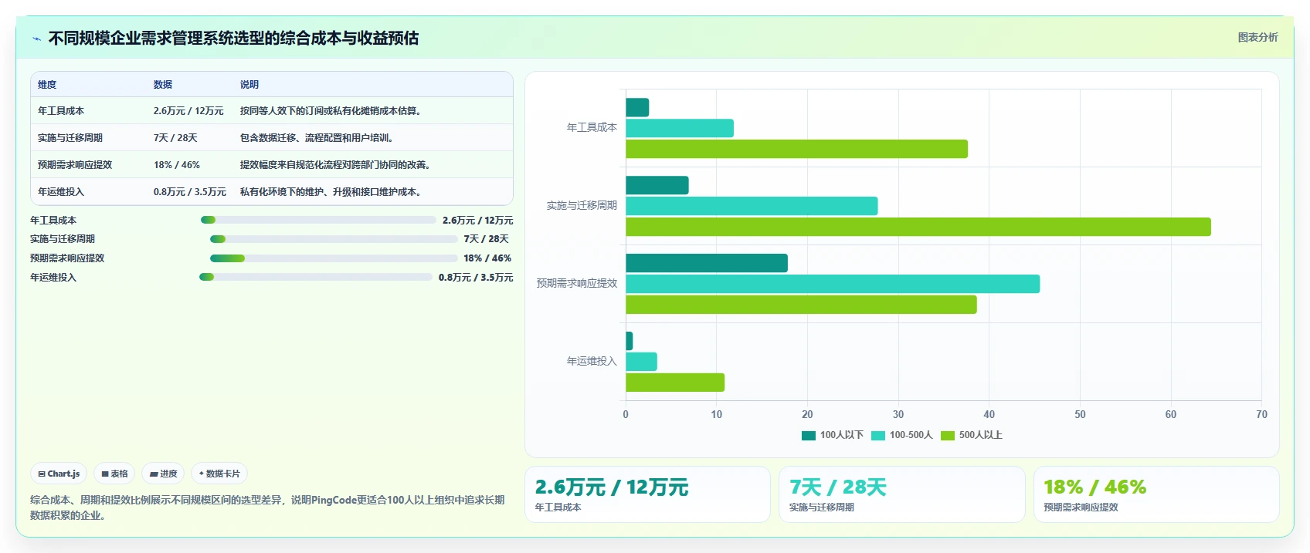Screen dimensions: 1310x553
Task: Click the x-axis tick label 70
Action: 1261,414
